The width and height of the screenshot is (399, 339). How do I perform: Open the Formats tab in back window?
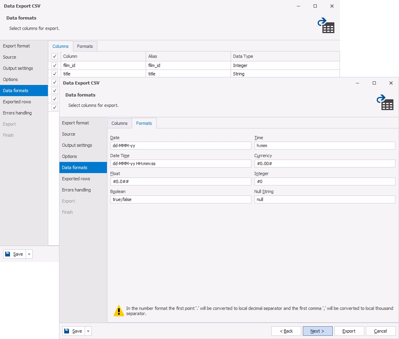point(85,46)
